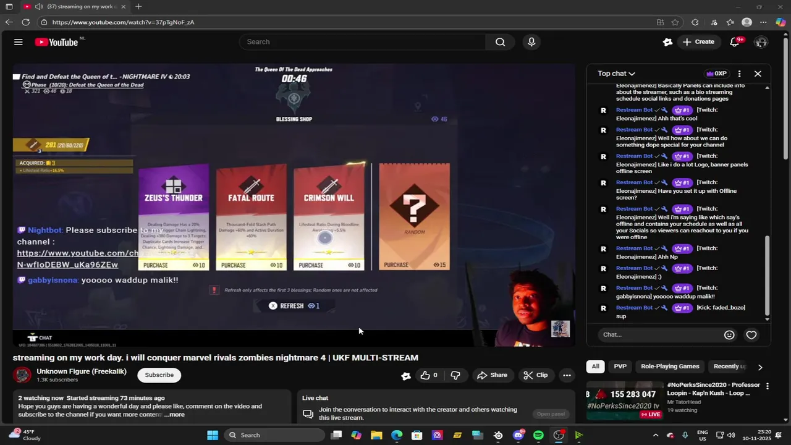791x445 pixels.
Task: Expand Top chat mode dropdown
Action: pos(616,74)
